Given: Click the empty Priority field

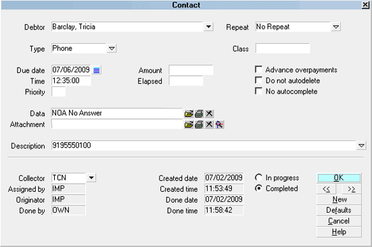Looking at the screenshot, I should tap(59, 92).
